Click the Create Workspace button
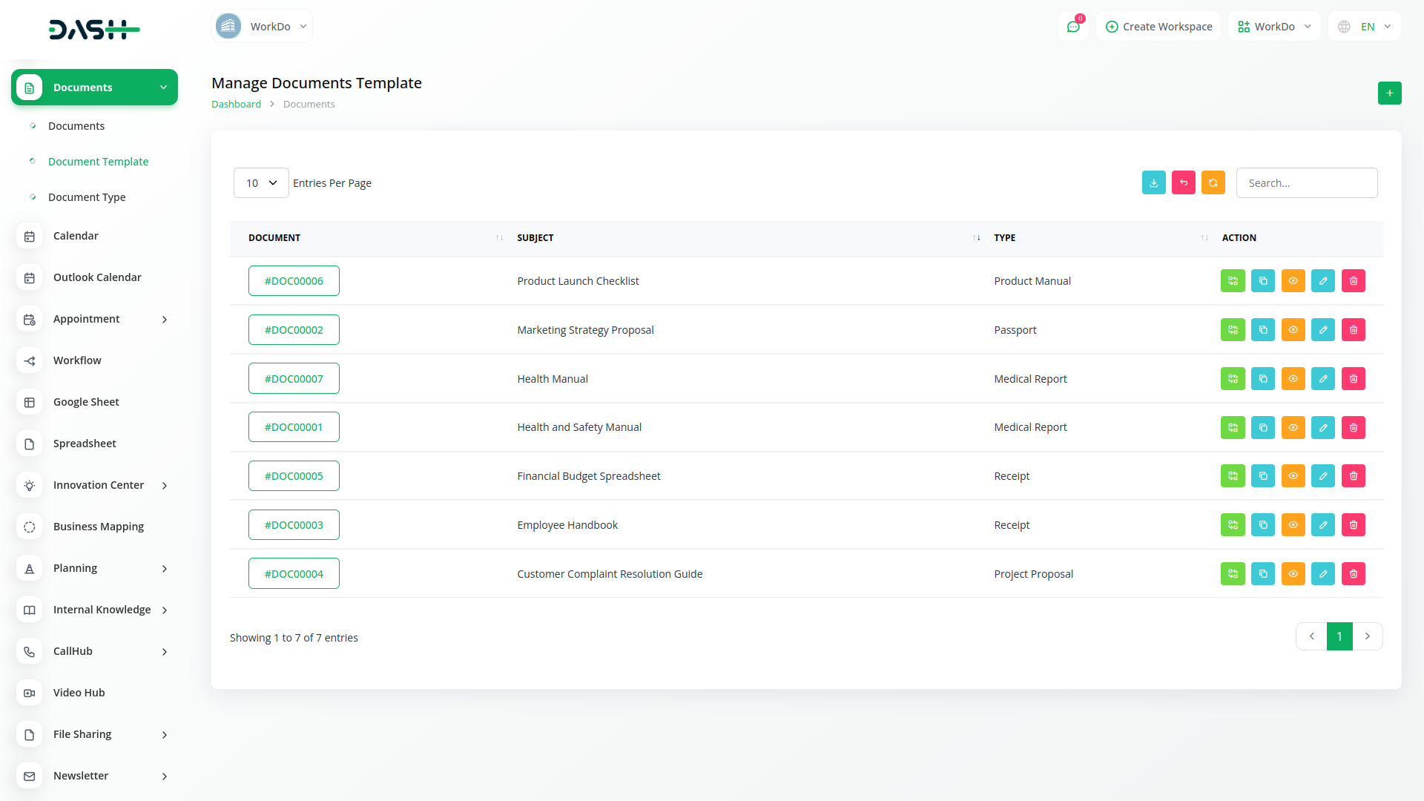 (1158, 27)
